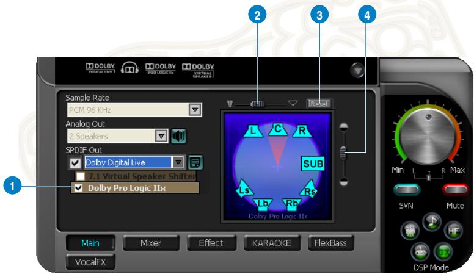Select the C center speaker icon

(277, 129)
